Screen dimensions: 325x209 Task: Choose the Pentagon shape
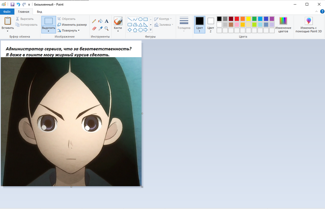tap(135, 30)
